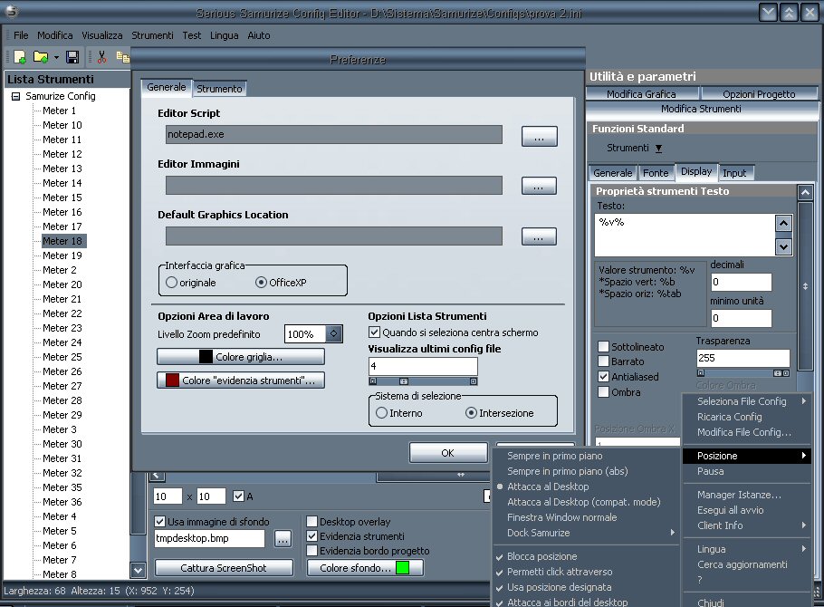Click the new config file icon
Image resolution: width=824 pixels, height=607 pixels.
tap(20, 57)
